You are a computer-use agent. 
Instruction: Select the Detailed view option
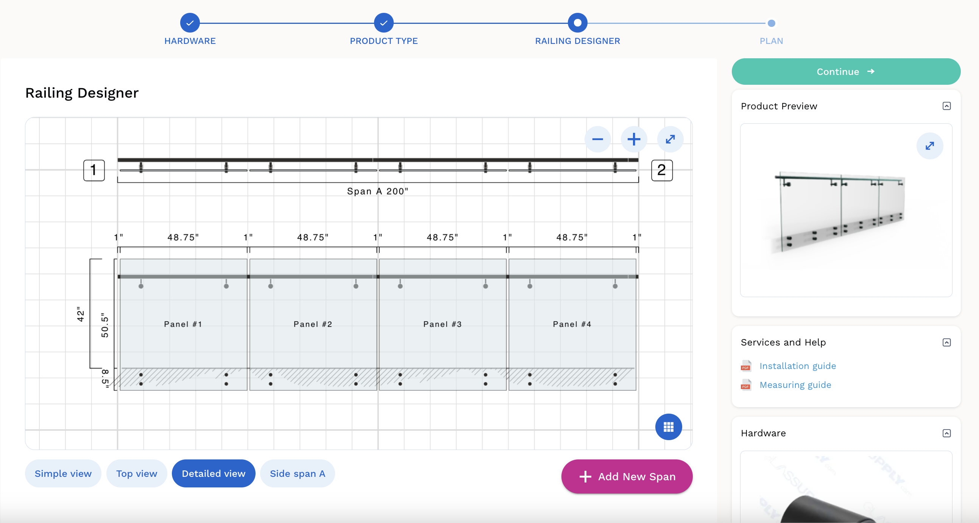[214, 474]
